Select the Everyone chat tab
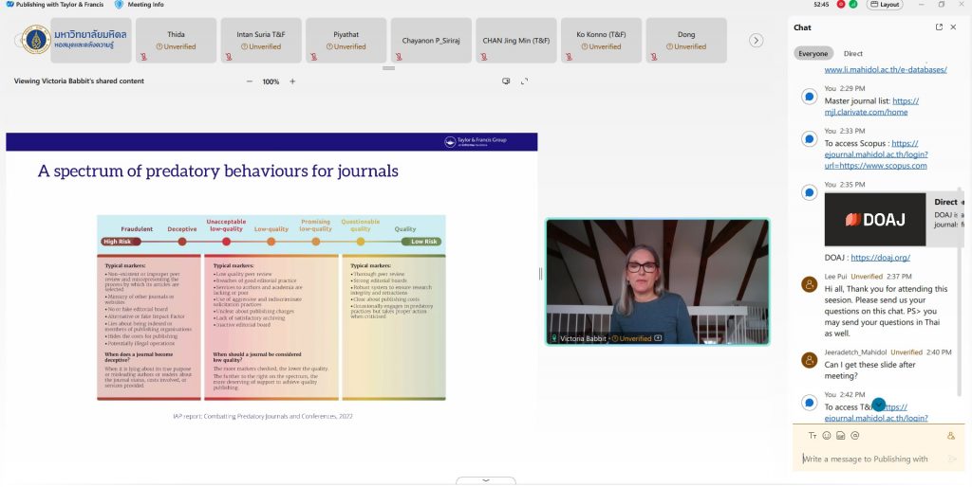The width and height of the screenshot is (972, 487). pyautogui.click(x=813, y=54)
